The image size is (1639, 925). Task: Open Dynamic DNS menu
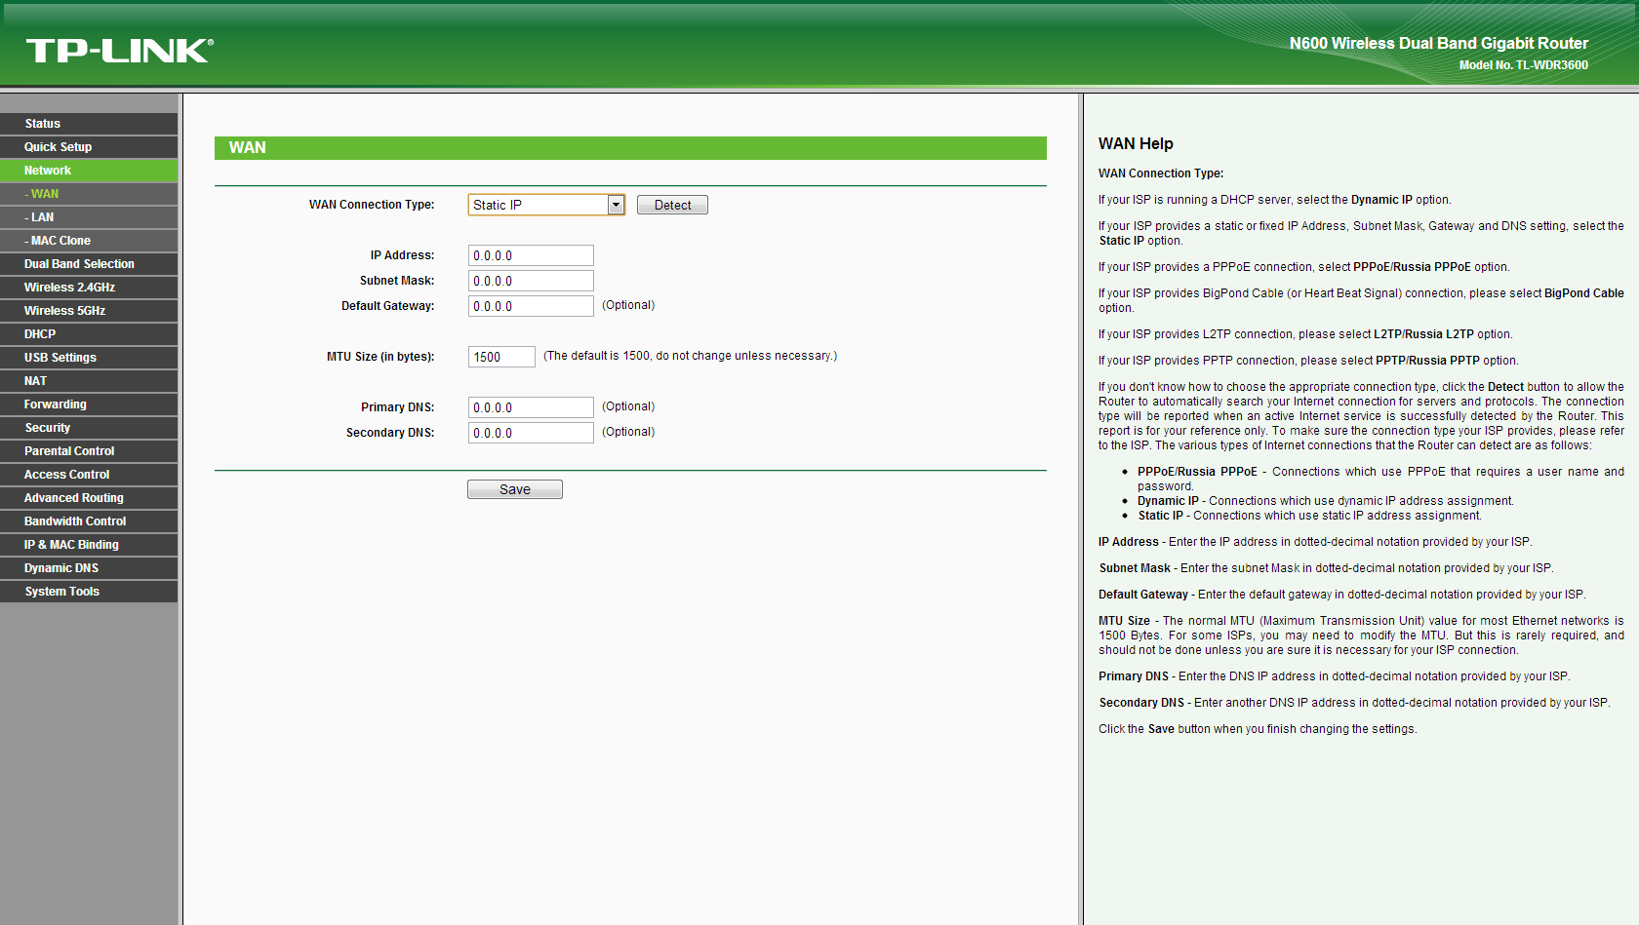pos(89,568)
